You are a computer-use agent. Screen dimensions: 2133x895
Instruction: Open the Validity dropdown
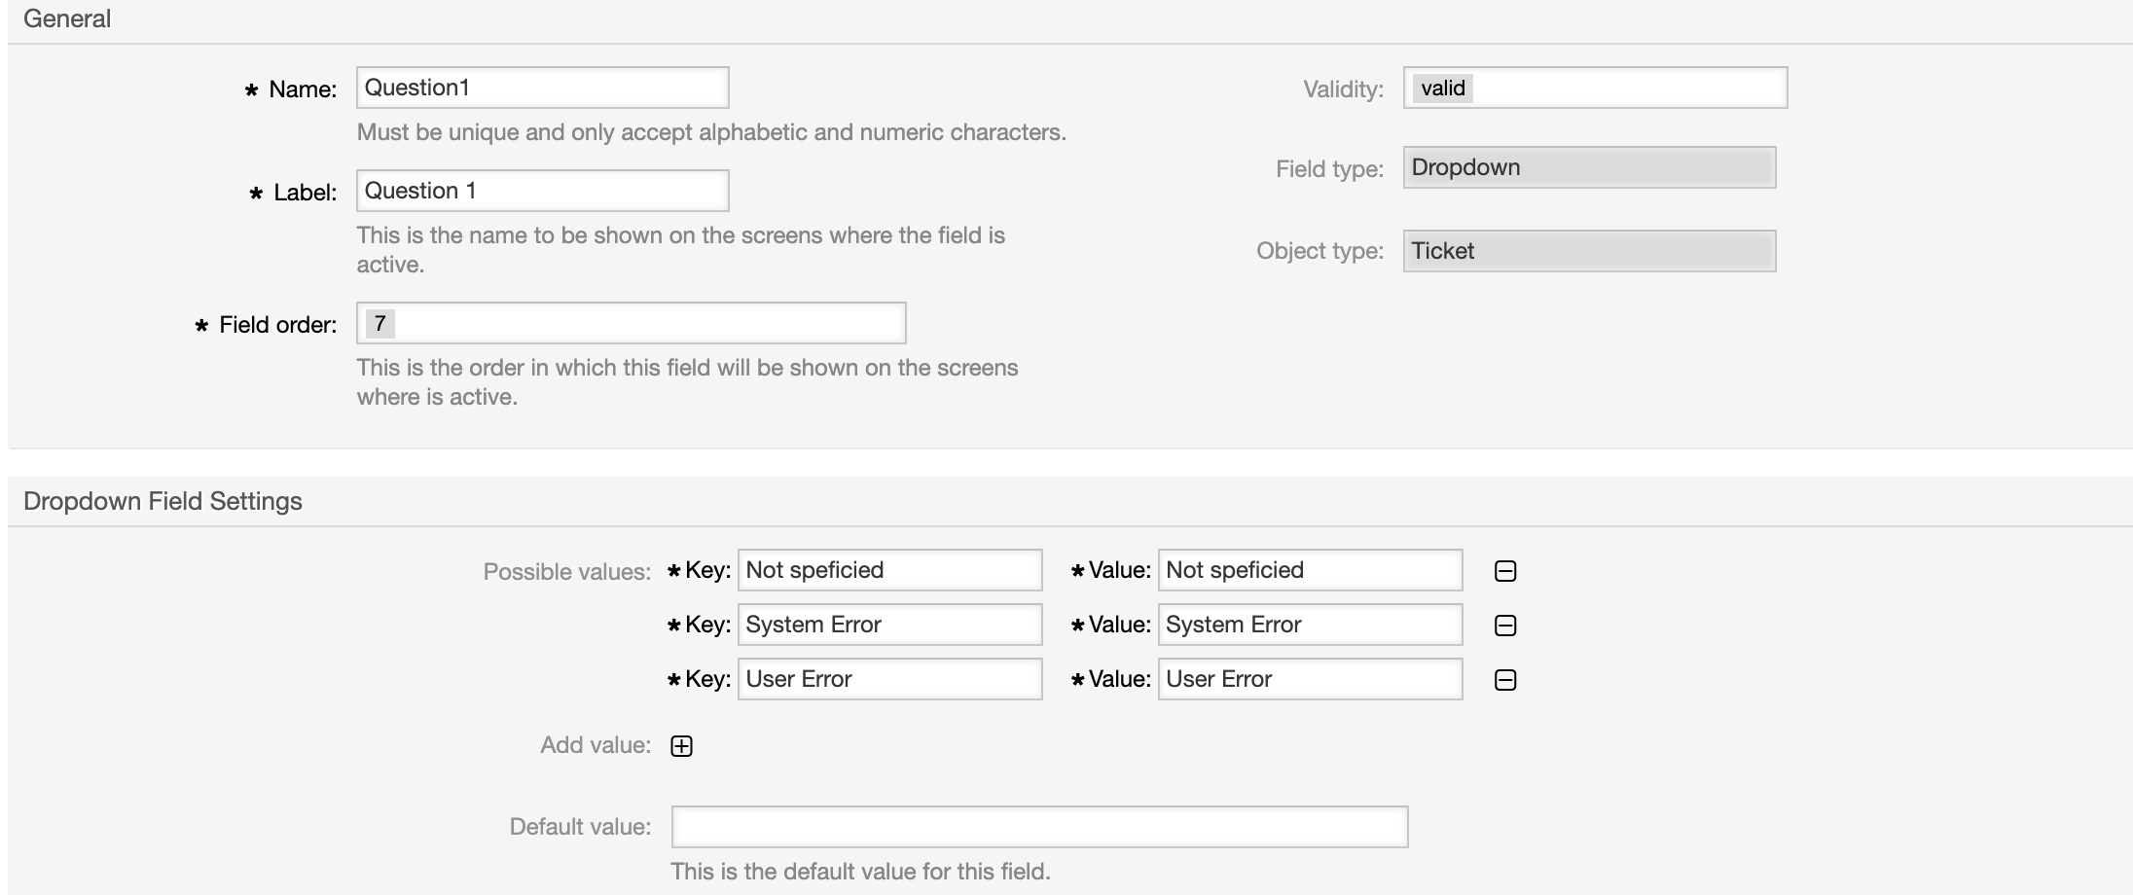point(1625,88)
